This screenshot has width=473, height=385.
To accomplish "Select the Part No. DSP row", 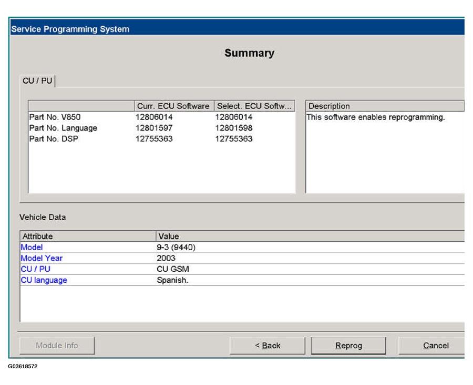I will click(161, 138).
